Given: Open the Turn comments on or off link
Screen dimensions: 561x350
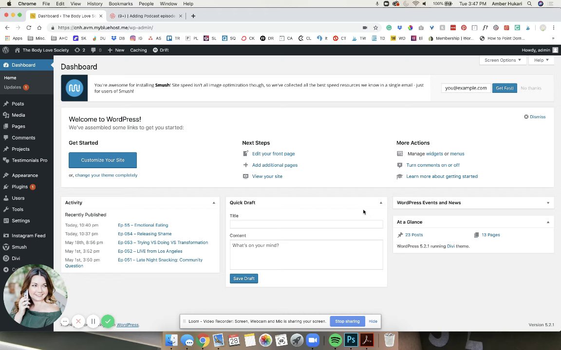Looking at the screenshot, I should pyautogui.click(x=433, y=165).
